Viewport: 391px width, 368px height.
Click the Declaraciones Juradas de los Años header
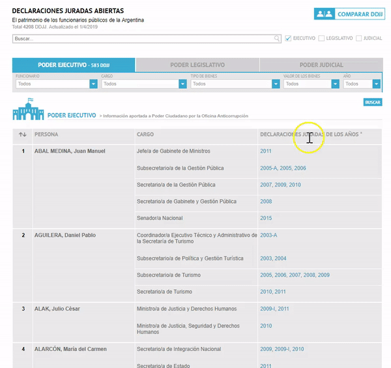tap(311, 134)
